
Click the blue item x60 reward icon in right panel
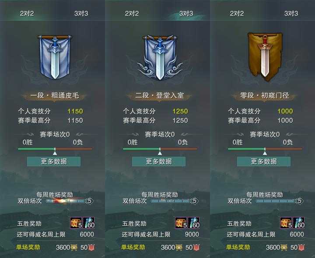click(x=299, y=223)
